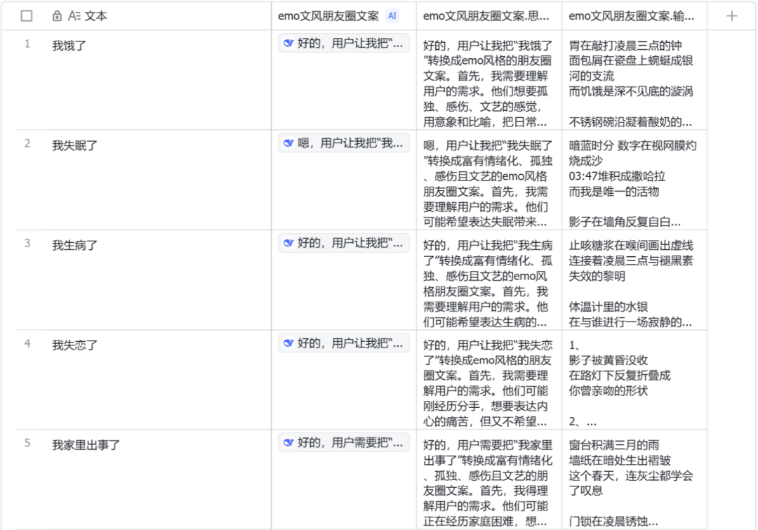This screenshot has height=530, width=758.
Task: Add a new column with plus icon
Action: point(732,16)
